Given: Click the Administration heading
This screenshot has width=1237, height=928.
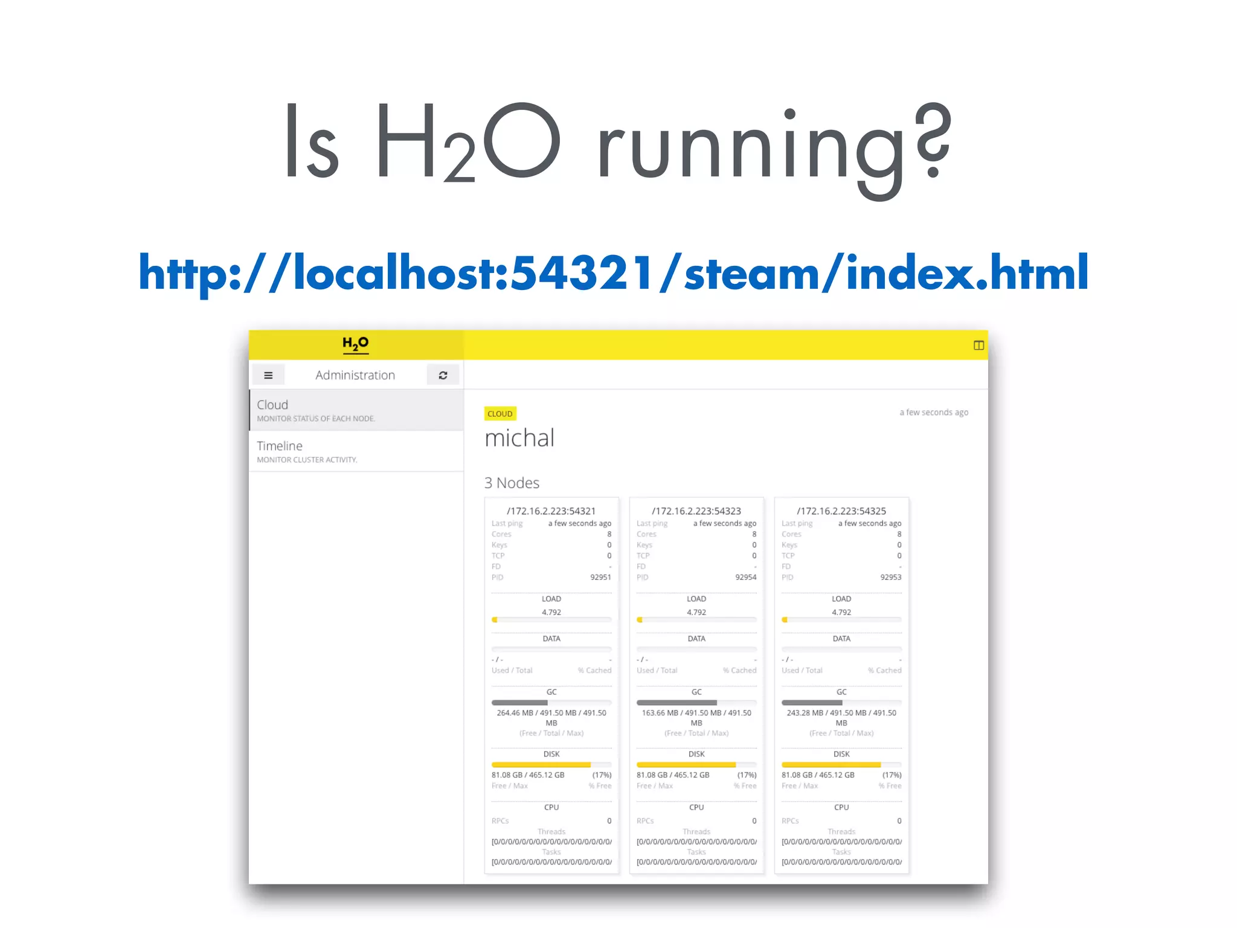Looking at the screenshot, I should (355, 375).
